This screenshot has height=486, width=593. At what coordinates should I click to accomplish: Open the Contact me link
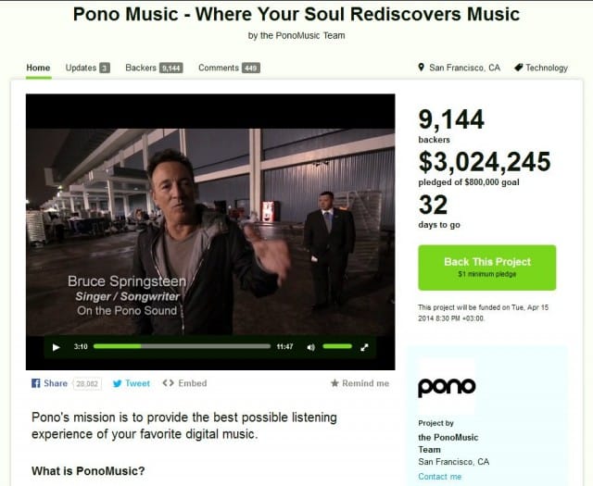[439, 476]
